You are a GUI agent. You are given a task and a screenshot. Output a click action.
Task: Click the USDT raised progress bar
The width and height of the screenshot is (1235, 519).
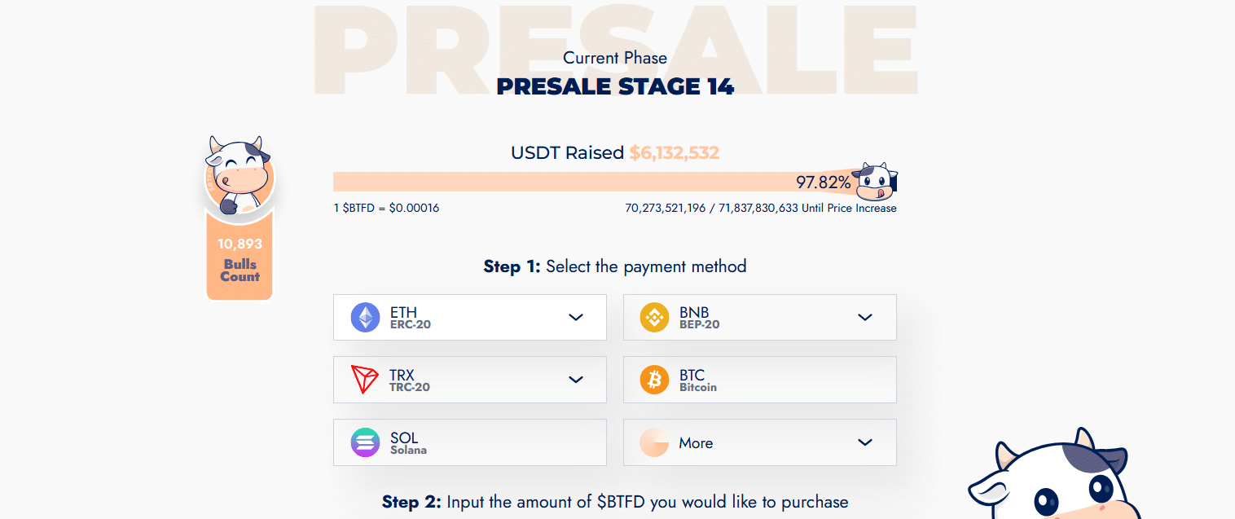pos(570,182)
